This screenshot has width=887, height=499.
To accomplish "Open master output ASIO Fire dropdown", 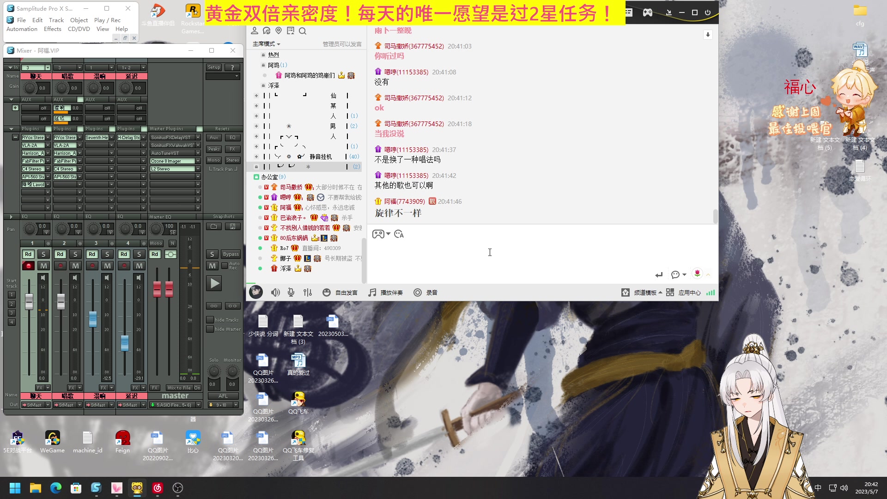I will [x=198, y=405].
